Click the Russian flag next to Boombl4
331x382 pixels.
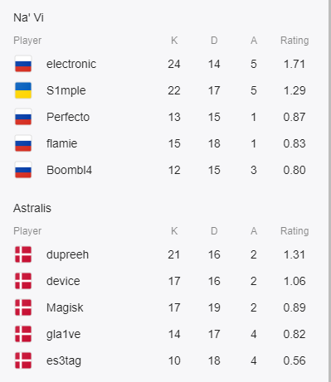(23, 170)
